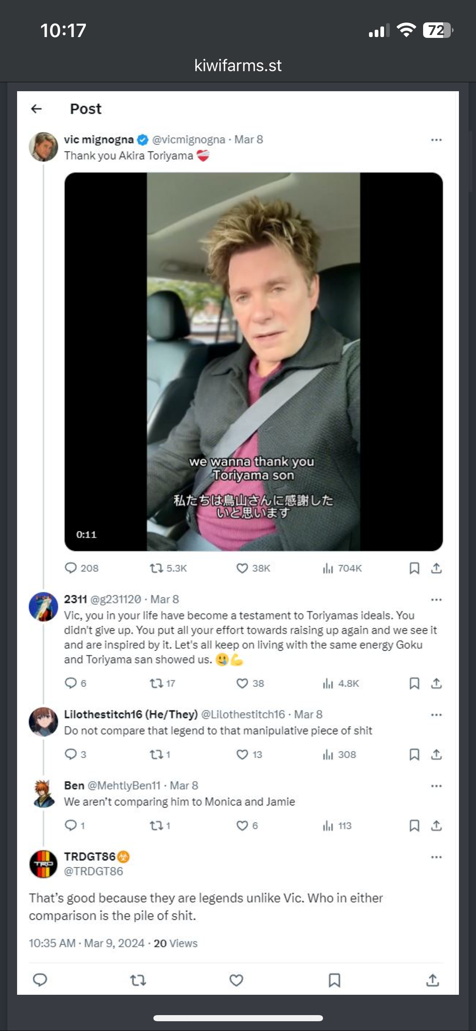Open the three-dot menu on vic mignogna's post

point(436,140)
